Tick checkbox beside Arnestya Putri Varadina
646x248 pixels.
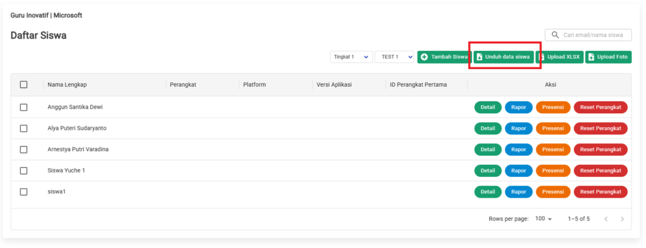click(x=24, y=149)
